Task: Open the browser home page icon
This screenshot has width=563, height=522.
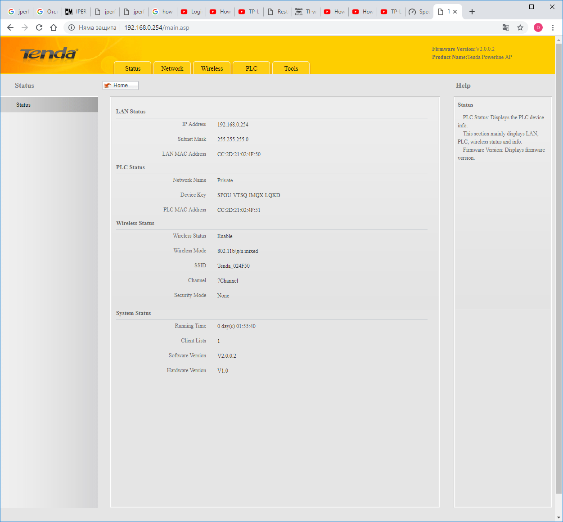Action: [54, 27]
